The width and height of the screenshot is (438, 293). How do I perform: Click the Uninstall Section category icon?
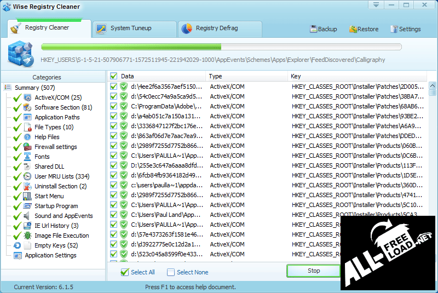pos(28,186)
